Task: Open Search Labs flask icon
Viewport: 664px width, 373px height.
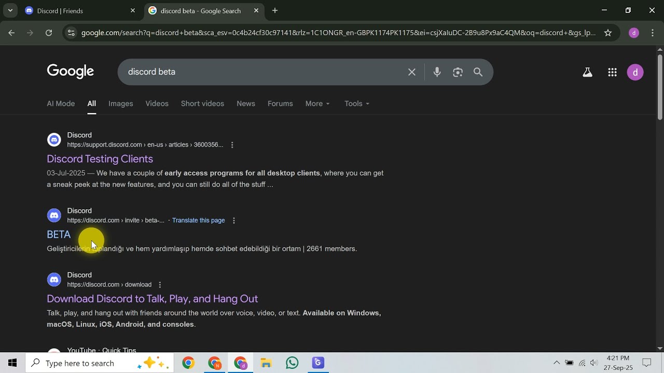Action: pyautogui.click(x=587, y=73)
